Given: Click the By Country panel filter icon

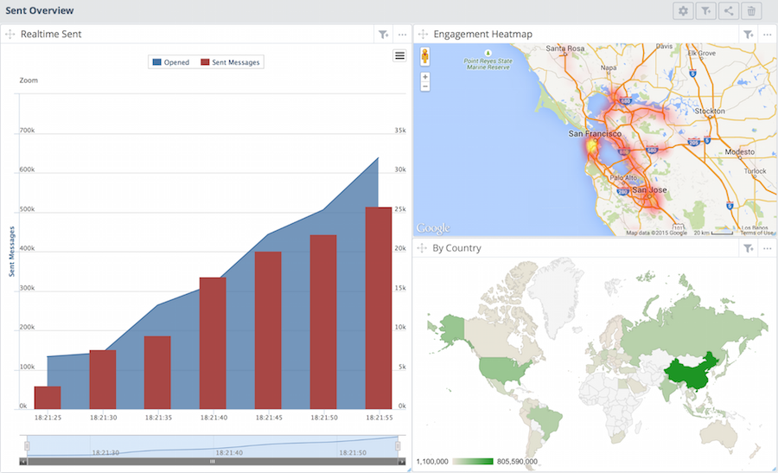Looking at the screenshot, I should coord(749,248).
